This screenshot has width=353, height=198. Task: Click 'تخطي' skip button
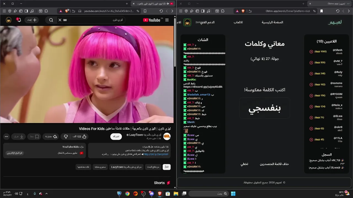click(x=244, y=164)
